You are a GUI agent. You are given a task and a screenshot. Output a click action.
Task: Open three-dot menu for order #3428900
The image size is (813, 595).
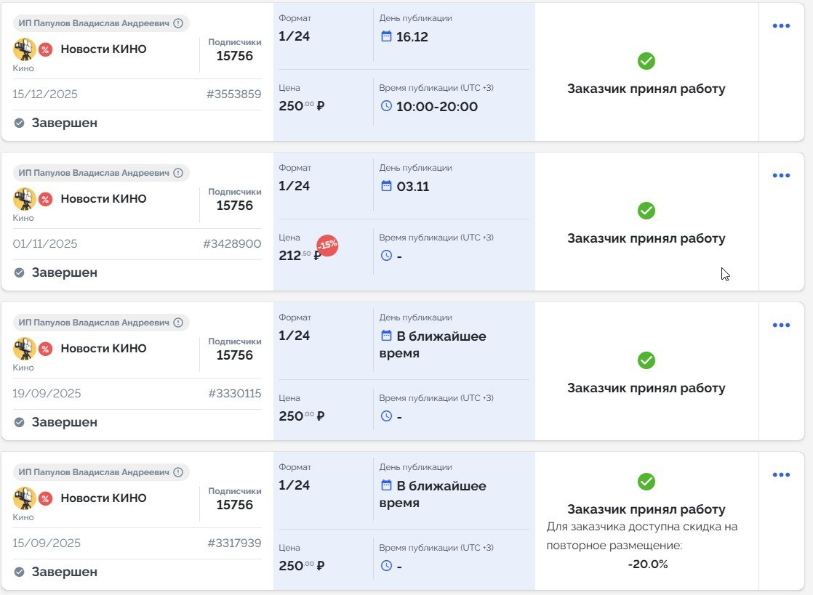click(781, 176)
